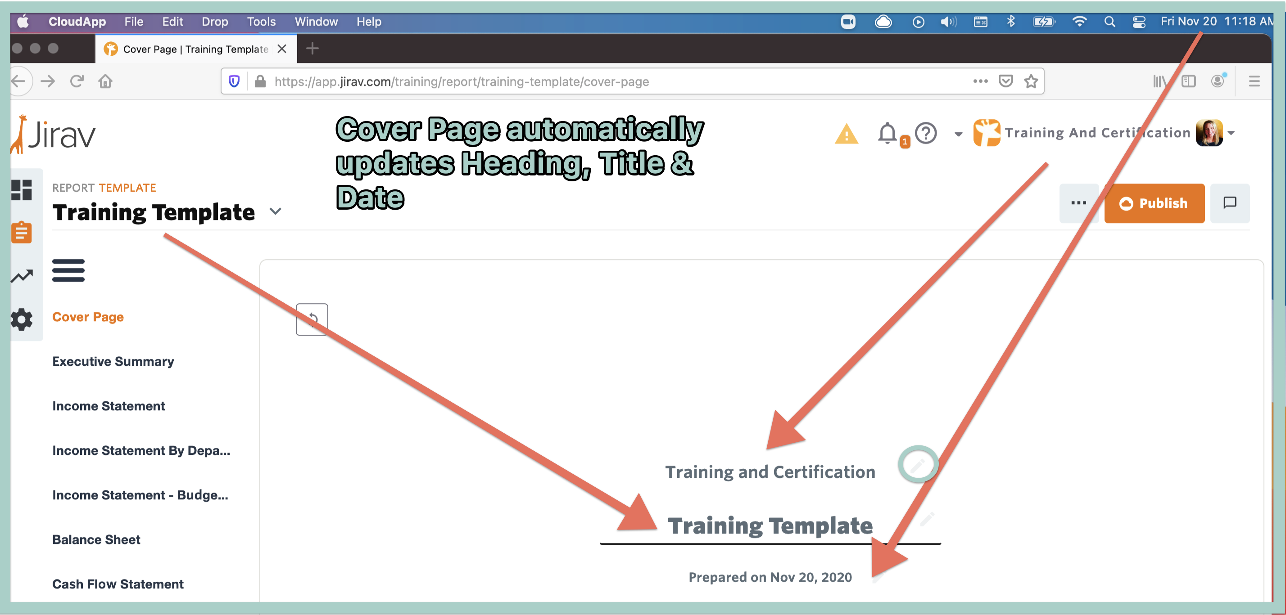1286x615 pixels.
Task: Open the Tools menu
Action: (261, 22)
